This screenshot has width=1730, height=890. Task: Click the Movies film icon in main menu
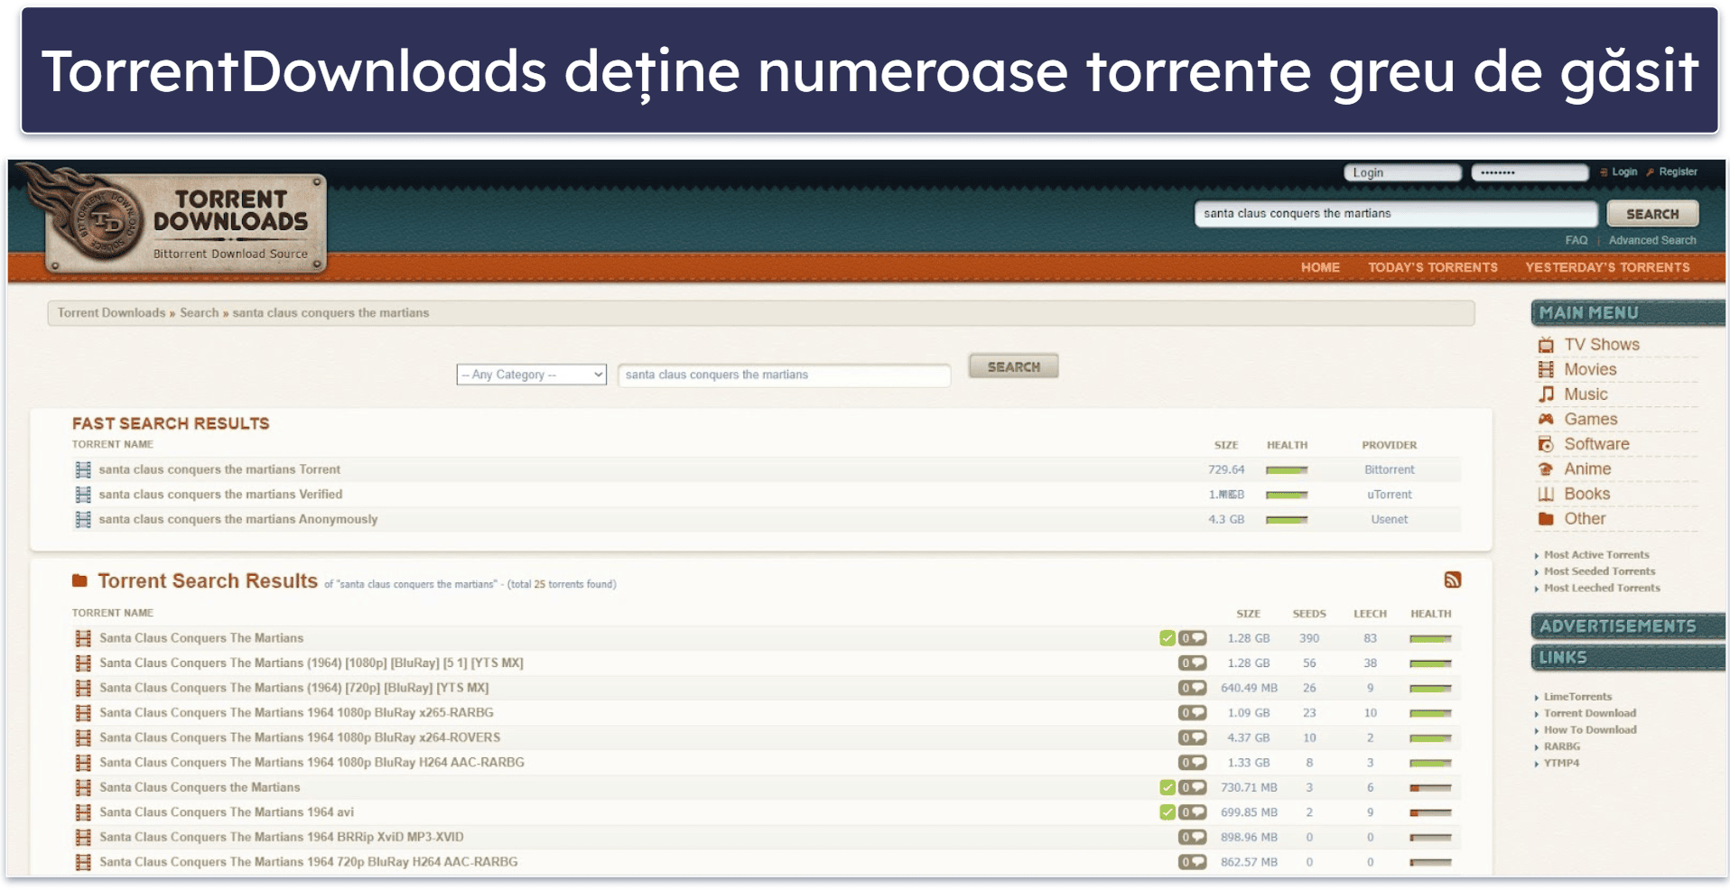[x=1546, y=369]
